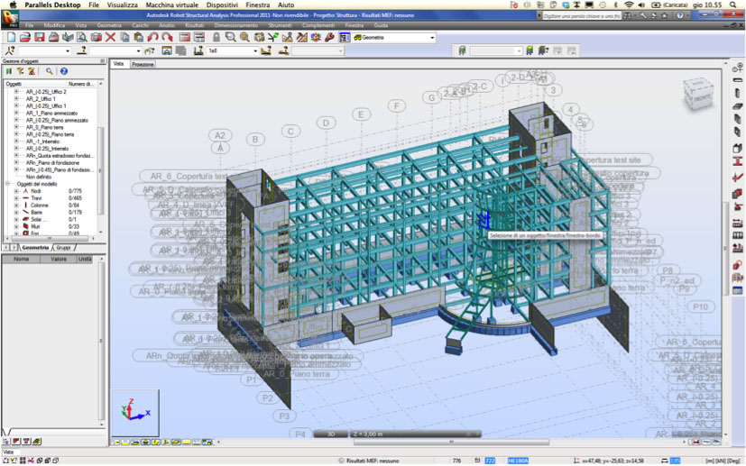Expand the Muri objects node
This screenshot has height=466, width=746.
point(15,226)
